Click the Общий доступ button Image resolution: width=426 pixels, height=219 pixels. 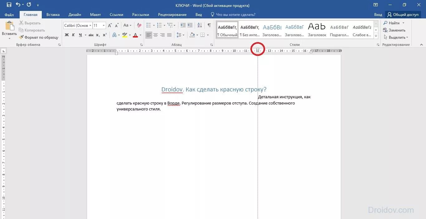point(403,15)
